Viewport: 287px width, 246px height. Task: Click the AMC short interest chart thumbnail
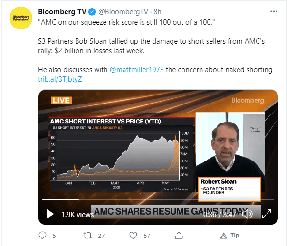pyautogui.click(x=122, y=154)
